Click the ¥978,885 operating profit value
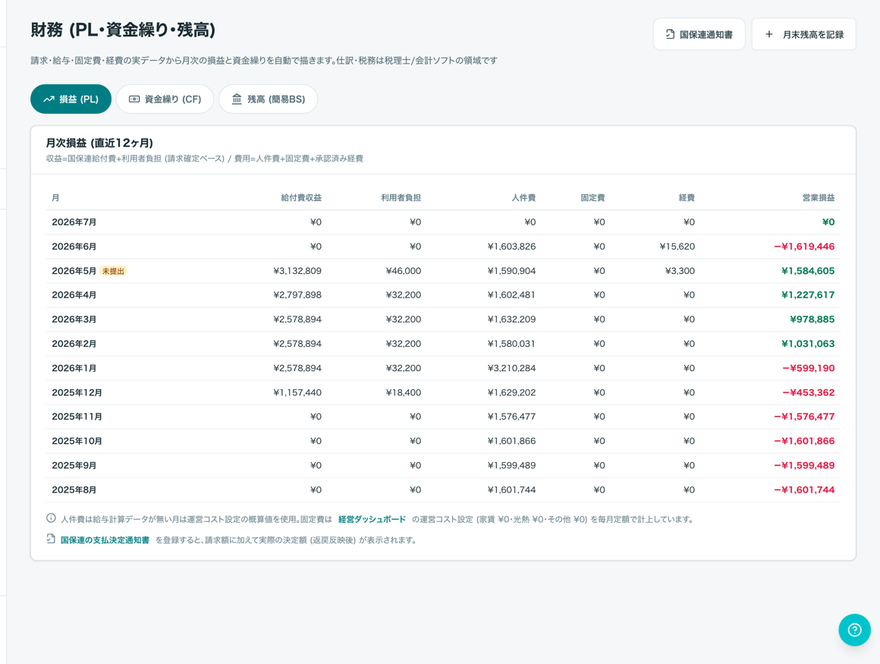Viewport: 880px width, 664px height. (x=812, y=319)
